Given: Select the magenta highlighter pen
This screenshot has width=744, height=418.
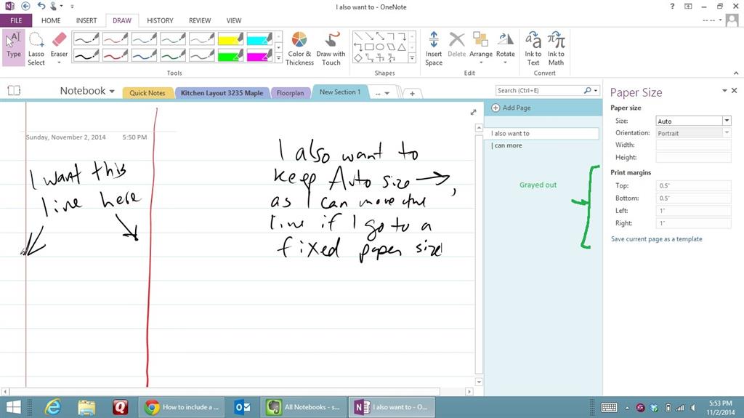Looking at the screenshot, I should click(259, 55).
